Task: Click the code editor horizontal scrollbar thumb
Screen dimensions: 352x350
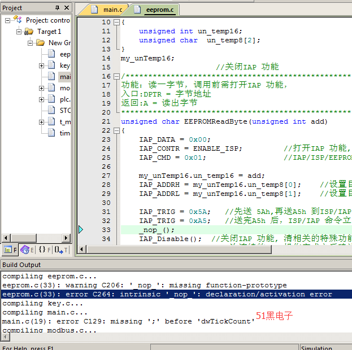Action: [x=179, y=249]
